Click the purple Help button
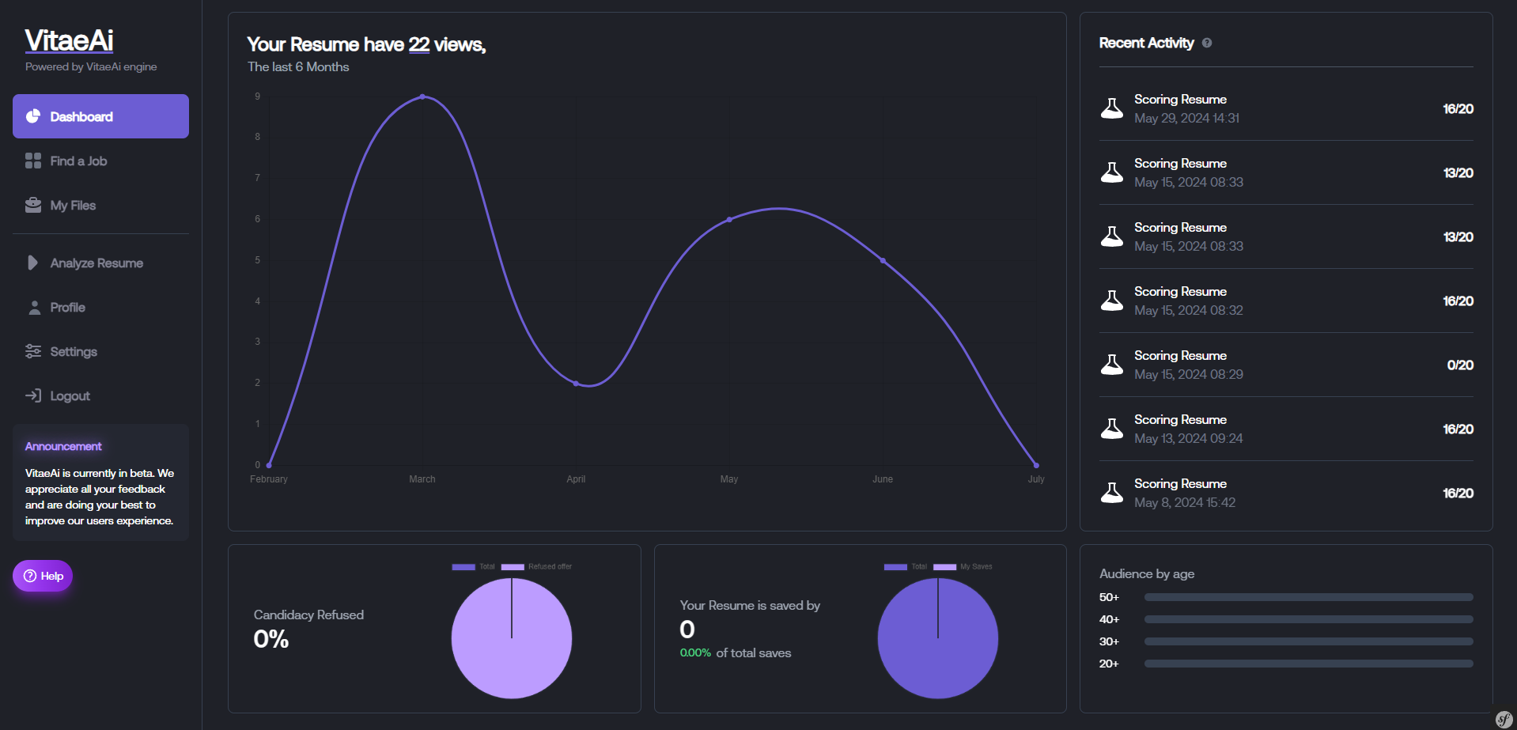Viewport: 1517px width, 730px height. pyautogui.click(x=43, y=576)
